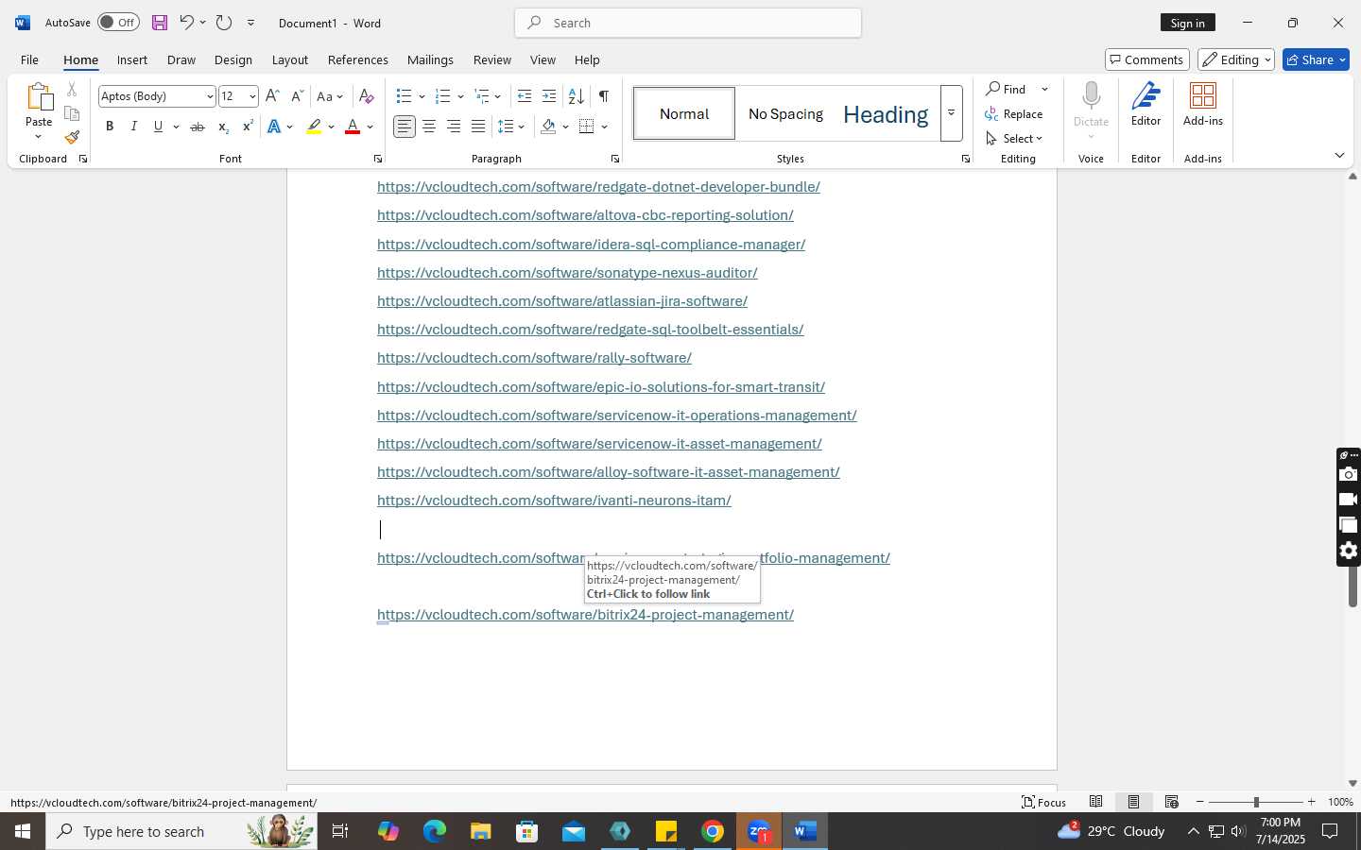Toggle underline formatting
This screenshot has width=1361, height=850.
coord(158,127)
